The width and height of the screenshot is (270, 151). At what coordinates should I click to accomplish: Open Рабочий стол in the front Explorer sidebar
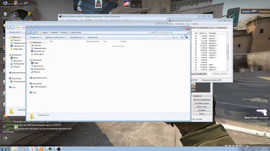tap(39, 51)
